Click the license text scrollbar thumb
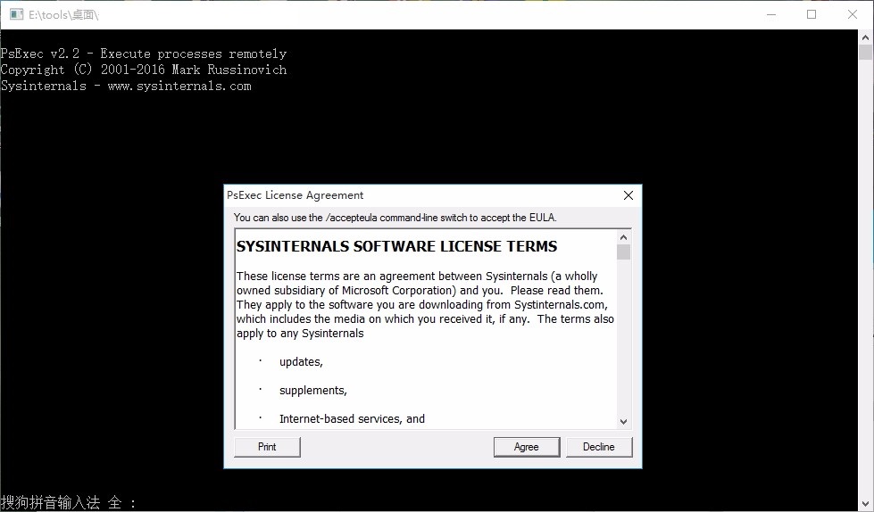 [623, 252]
